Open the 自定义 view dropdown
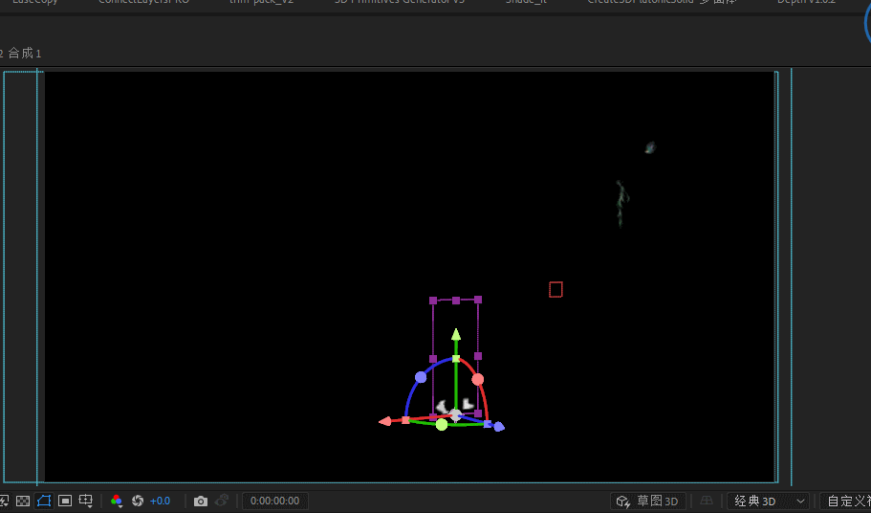Image resolution: width=871 pixels, height=513 pixels. click(x=845, y=501)
